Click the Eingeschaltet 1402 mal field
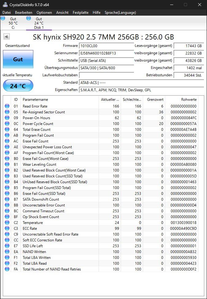Viewport: 207px width, 299px height. pos(189,68)
